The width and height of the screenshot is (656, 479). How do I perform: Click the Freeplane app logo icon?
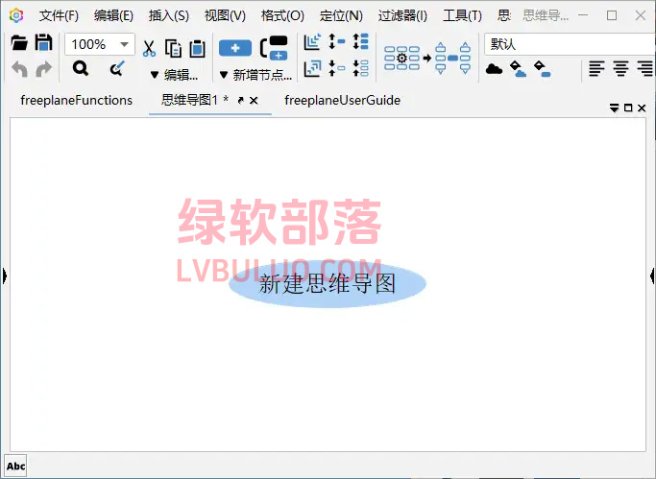16,15
